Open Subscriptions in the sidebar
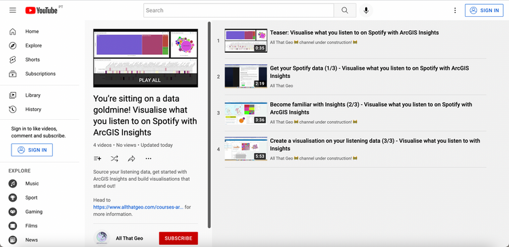 coord(39,74)
